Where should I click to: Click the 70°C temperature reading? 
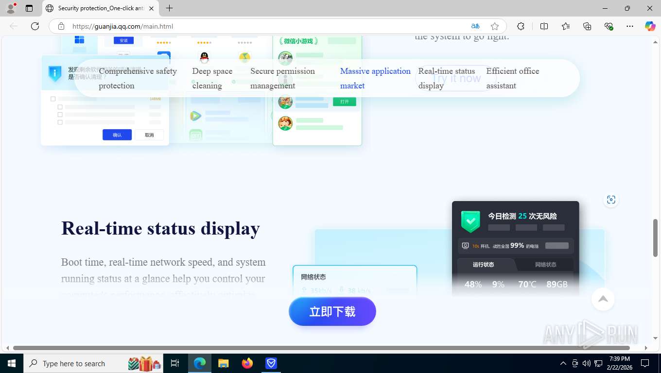click(527, 284)
